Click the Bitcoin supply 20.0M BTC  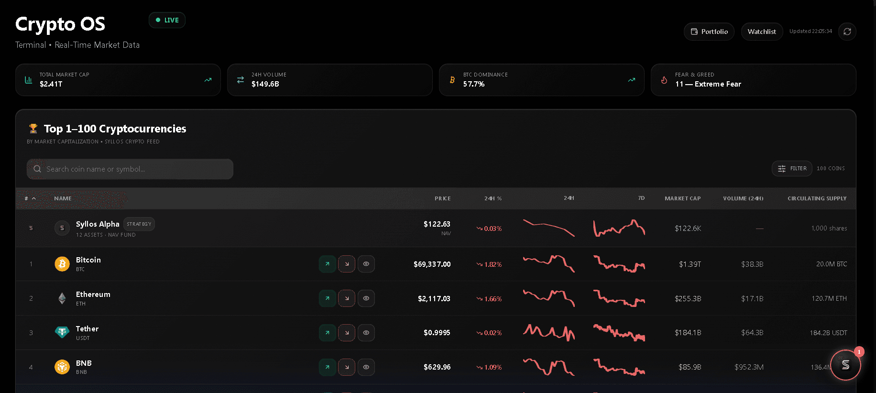pyautogui.click(x=832, y=264)
